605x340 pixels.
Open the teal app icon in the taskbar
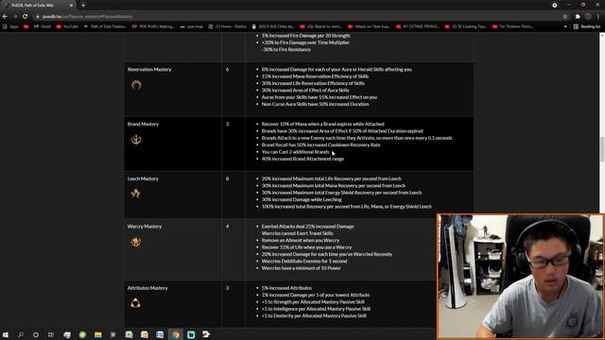tap(191, 334)
